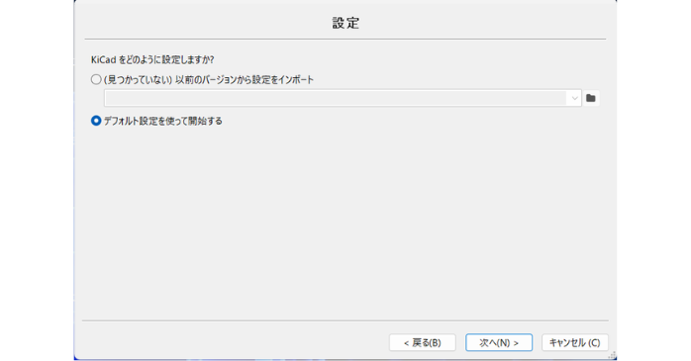Cancel setup with キャンセル (C) button
The width and height of the screenshot is (691, 361).
(x=574, y=342)
